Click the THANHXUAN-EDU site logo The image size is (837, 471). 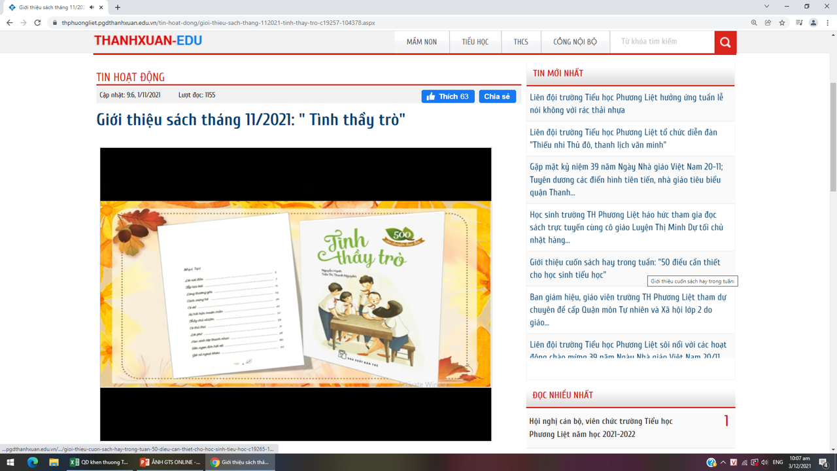(148, 41)
